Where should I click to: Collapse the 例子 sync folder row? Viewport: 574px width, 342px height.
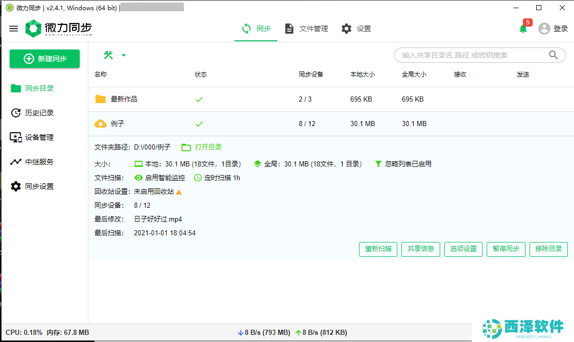point(331,124)
